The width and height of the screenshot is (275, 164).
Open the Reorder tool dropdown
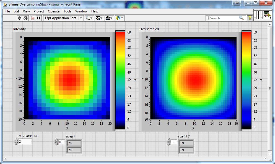click(x=120, y=18)
